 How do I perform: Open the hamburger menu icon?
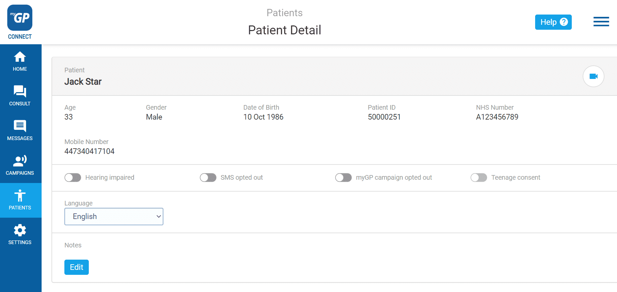tap(601, 22)
